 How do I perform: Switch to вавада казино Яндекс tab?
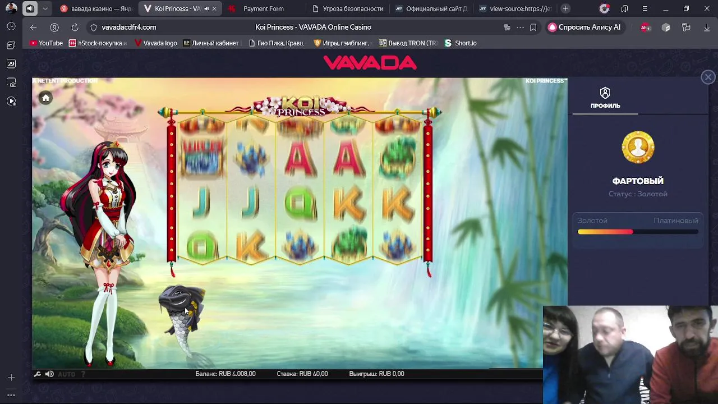click(96, 8)
